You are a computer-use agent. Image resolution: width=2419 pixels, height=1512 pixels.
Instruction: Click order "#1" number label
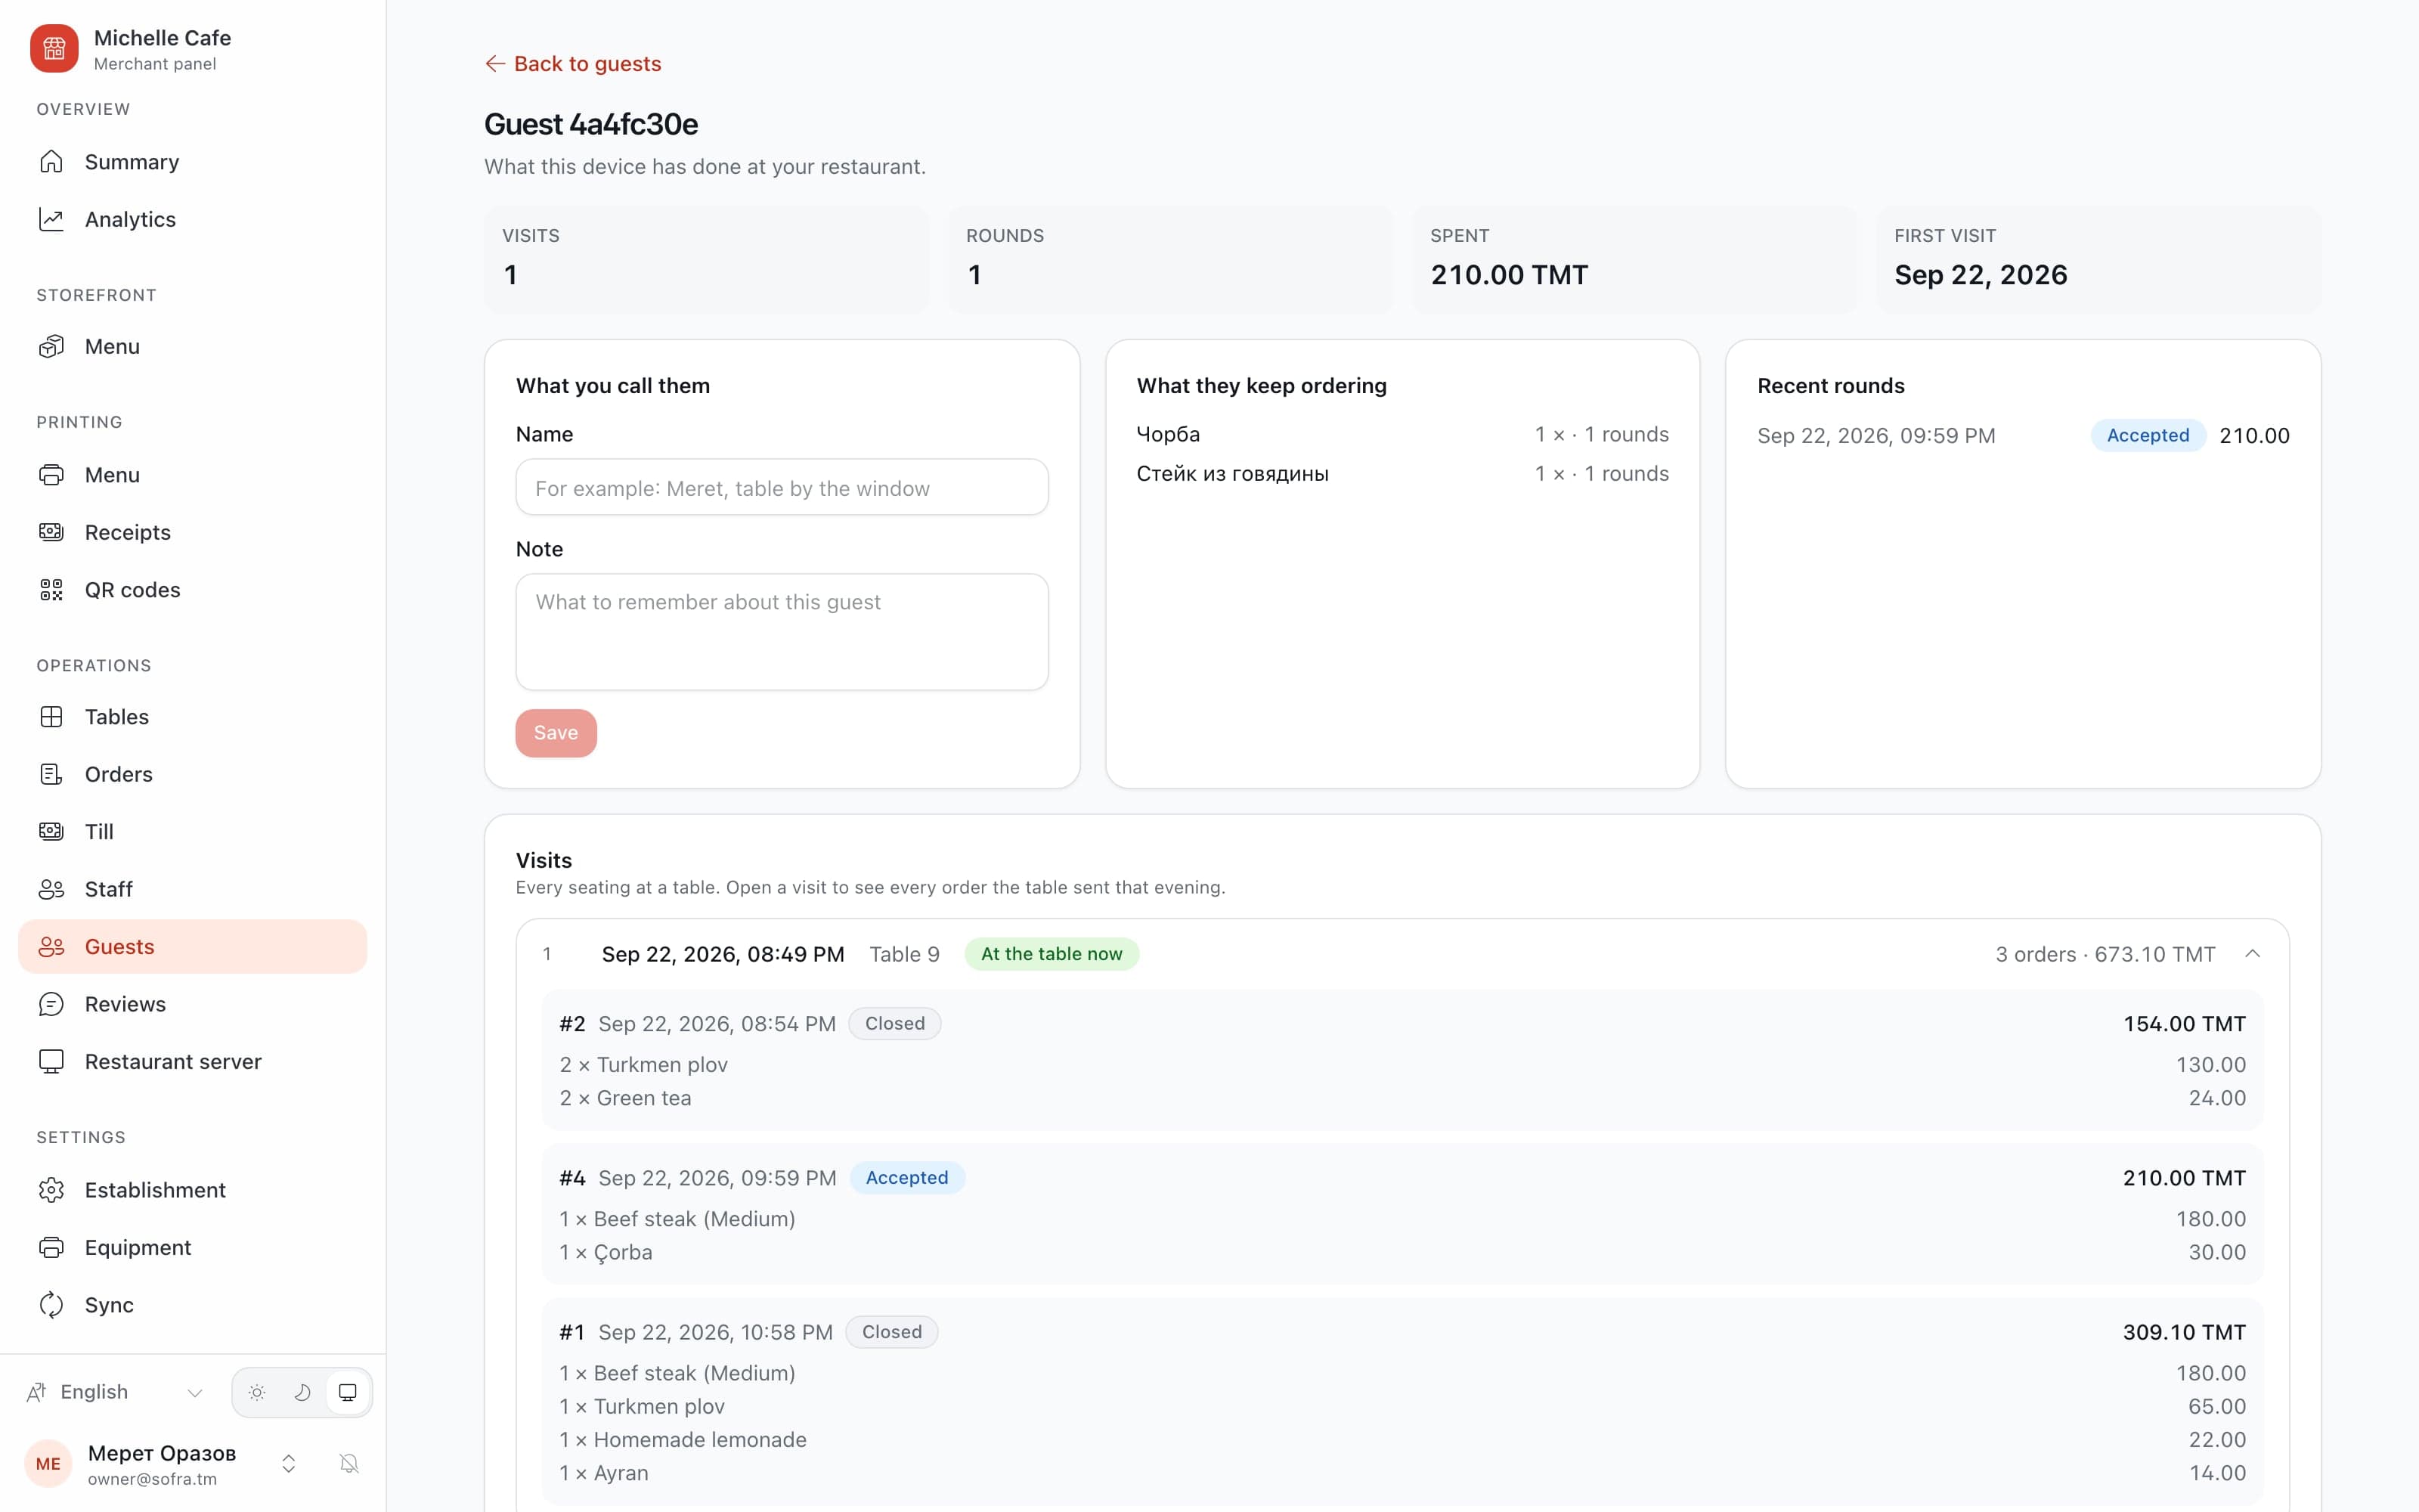coord(573,1332)
